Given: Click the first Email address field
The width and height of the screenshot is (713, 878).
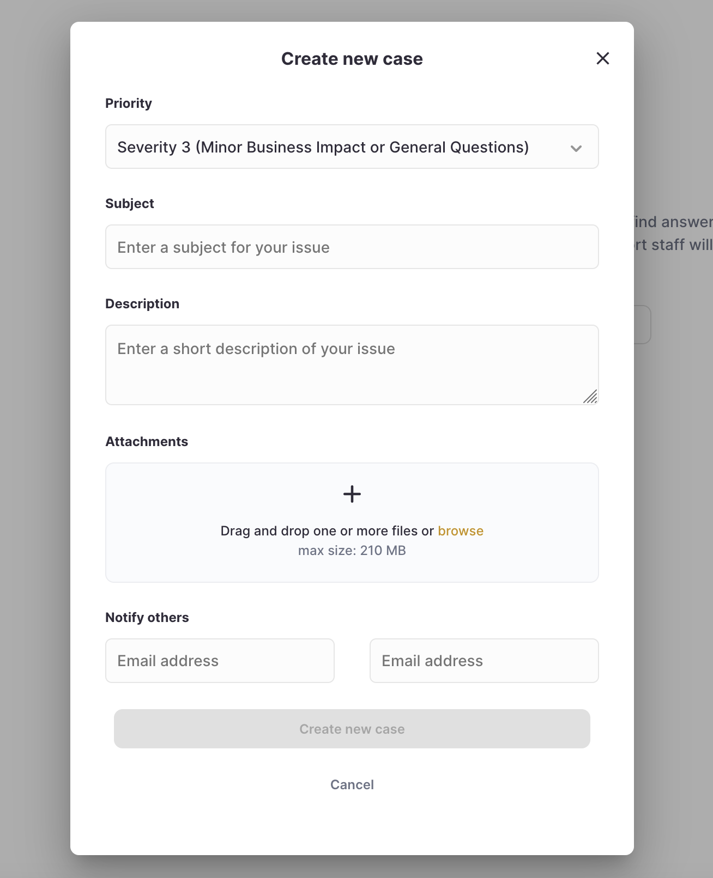Looking at the screenshot, I should [x=220, y=661].
